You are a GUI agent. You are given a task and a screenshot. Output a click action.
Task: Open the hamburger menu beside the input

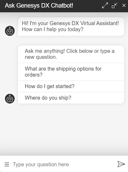point(7,164)
